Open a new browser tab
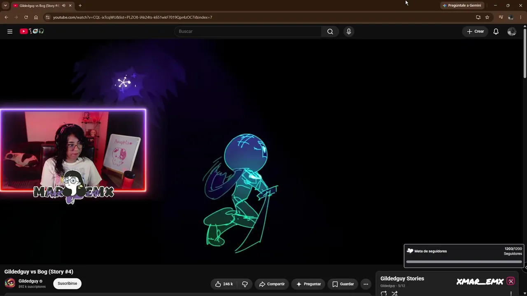527x296 pixels. [x=80, y=5]
